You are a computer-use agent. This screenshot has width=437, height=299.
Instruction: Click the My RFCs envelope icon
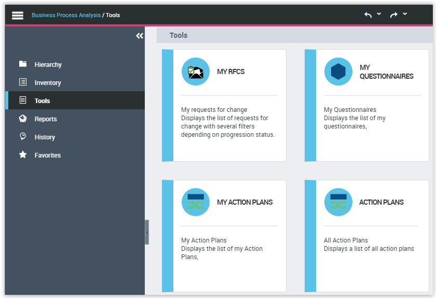coord(196,72)
